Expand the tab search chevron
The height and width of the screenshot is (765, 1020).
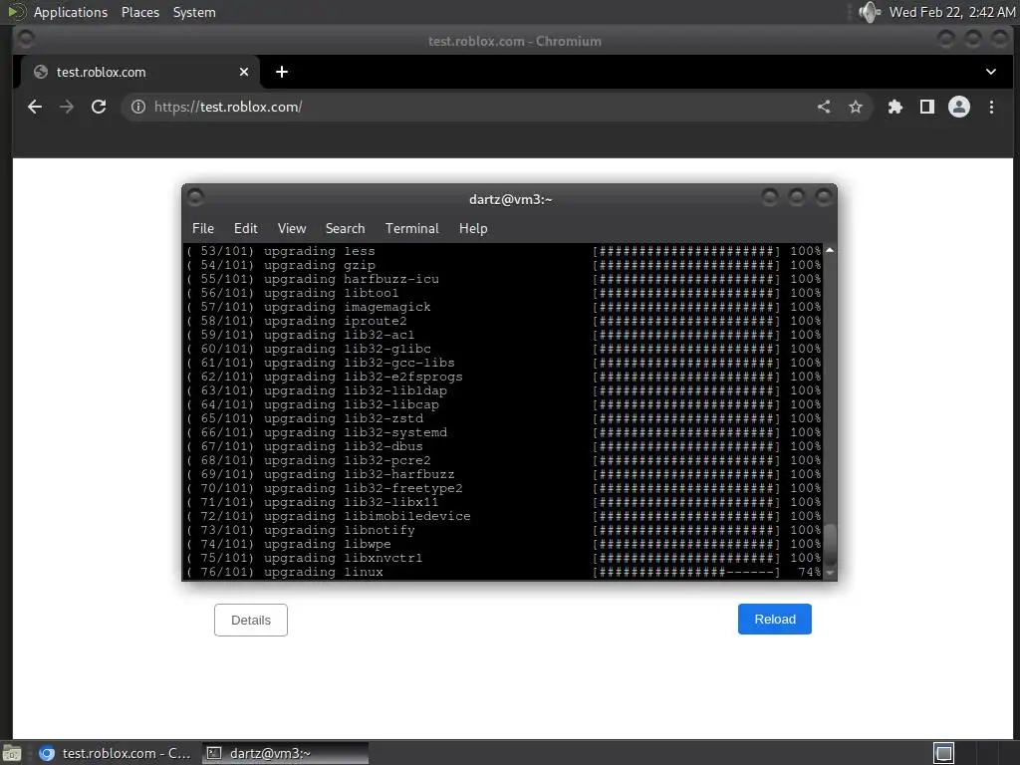tap(991, 72)
